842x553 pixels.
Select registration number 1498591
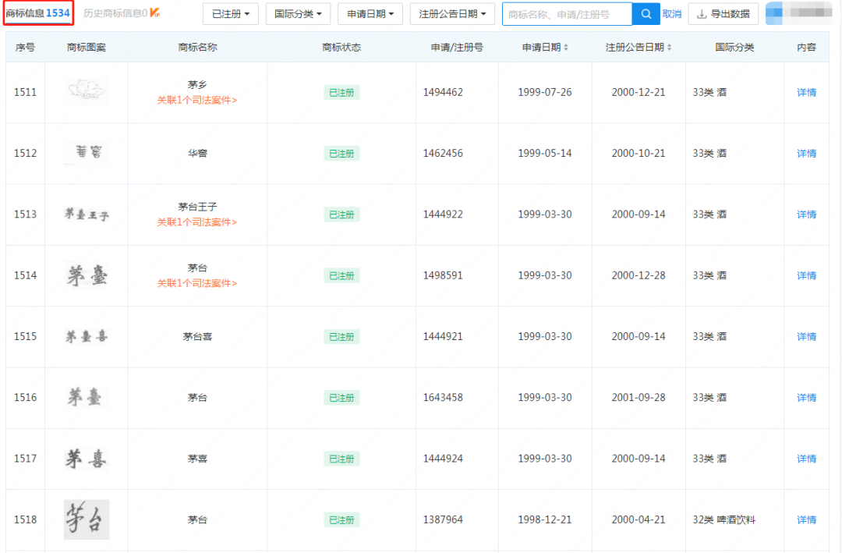click(443, 275)
